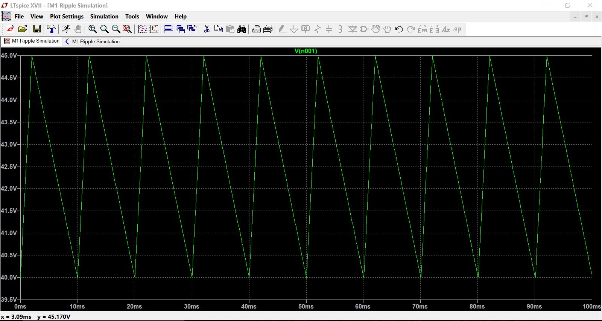Open the Help menu
Viewport: 602px width, 321px height.
coord(181,17)
